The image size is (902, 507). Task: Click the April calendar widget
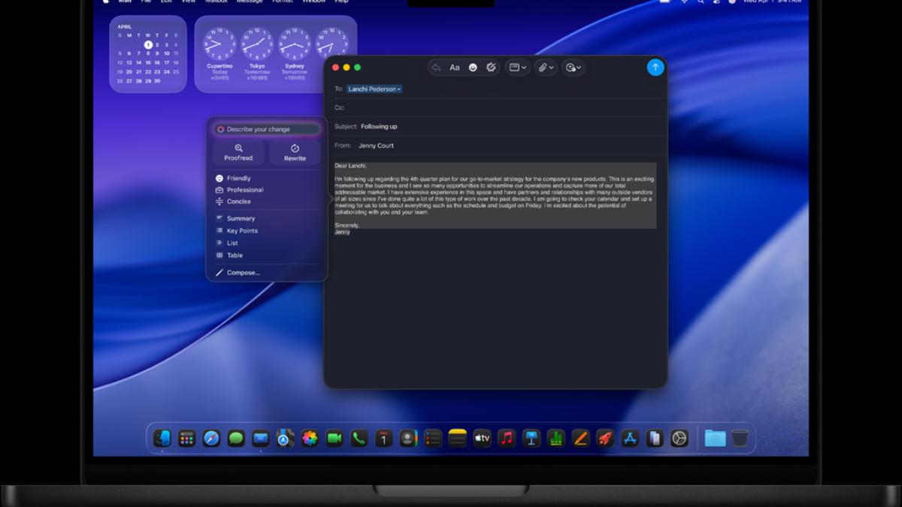[x=148, y=54]
